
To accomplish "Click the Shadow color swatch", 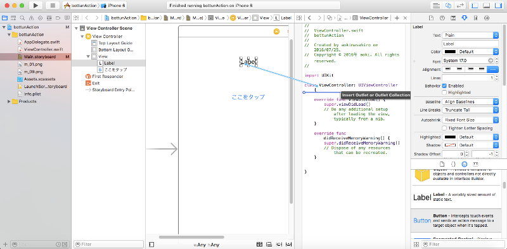I will [x=450, y=145].
